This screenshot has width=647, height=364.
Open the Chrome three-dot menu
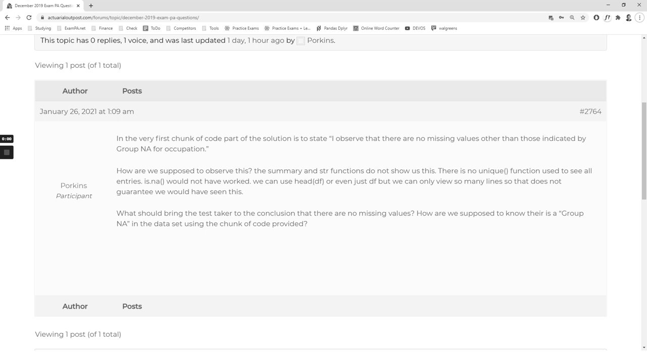pyautogui.click(x=640, y=17)
